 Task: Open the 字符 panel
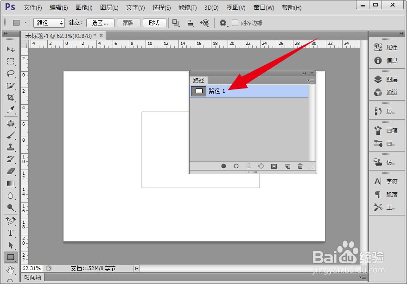(x=386, y=181)
